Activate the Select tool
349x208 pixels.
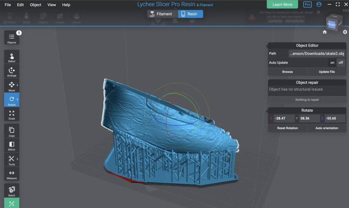(x=12, y=57)
